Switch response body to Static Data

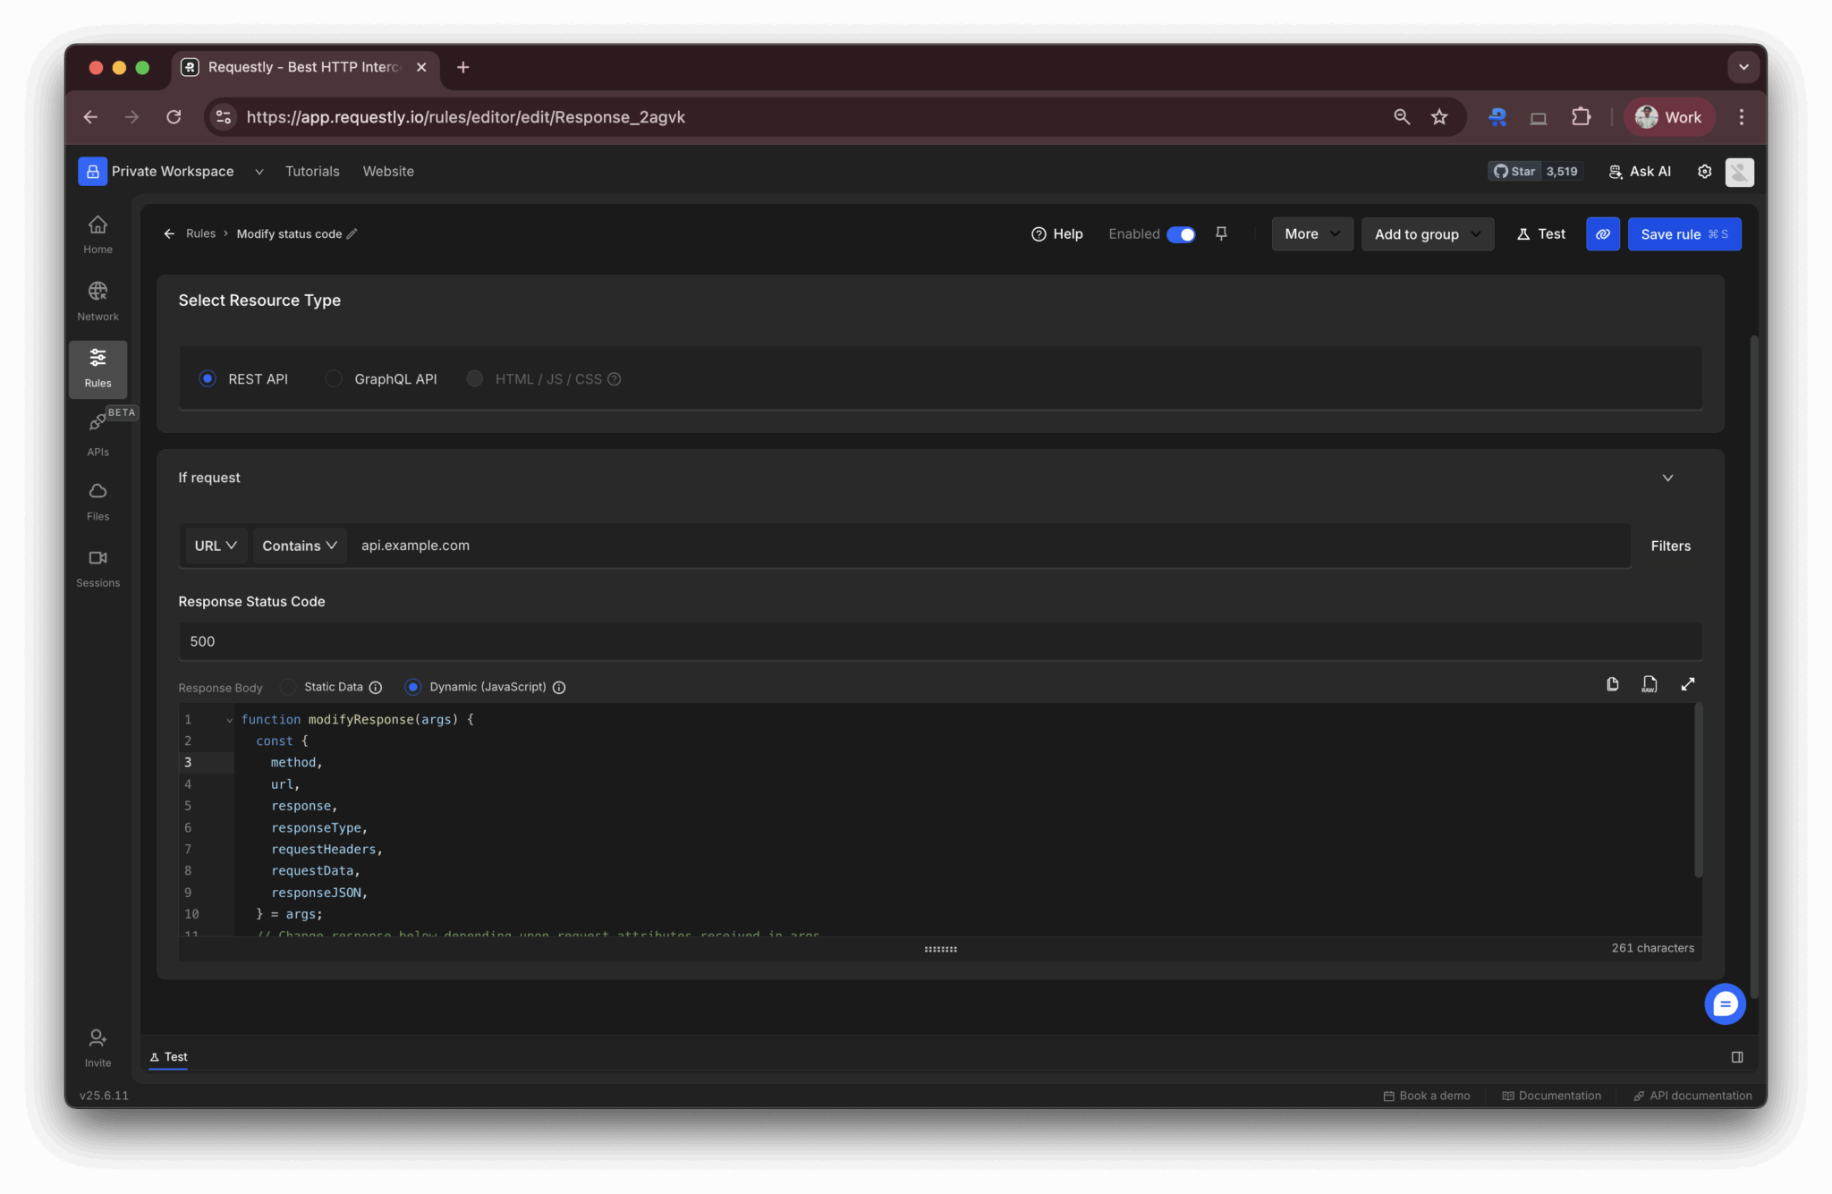[287, 687]
